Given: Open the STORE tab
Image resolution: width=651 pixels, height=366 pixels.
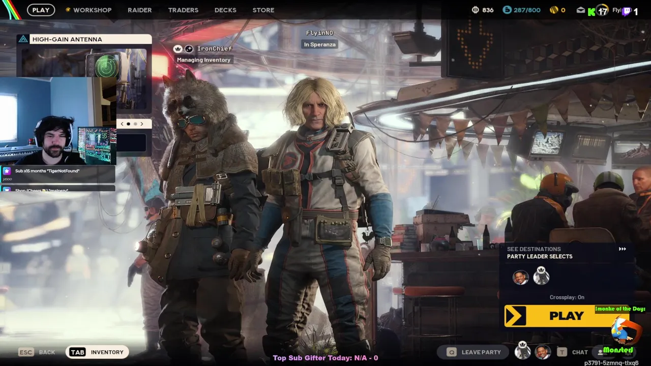Looking at the screenshot, I should [263, 10].
